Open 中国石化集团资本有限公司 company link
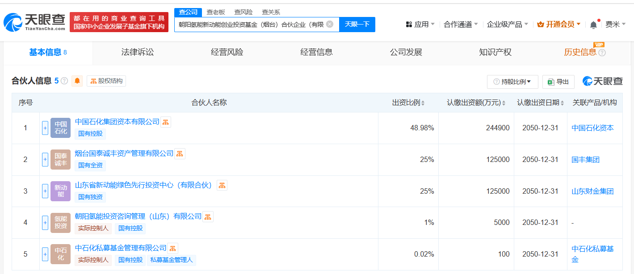The height and width of the screenshot is (274, 634). [x=117, y=121]
